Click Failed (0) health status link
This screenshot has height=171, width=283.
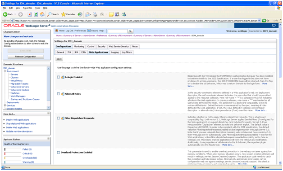pos(27,149)
